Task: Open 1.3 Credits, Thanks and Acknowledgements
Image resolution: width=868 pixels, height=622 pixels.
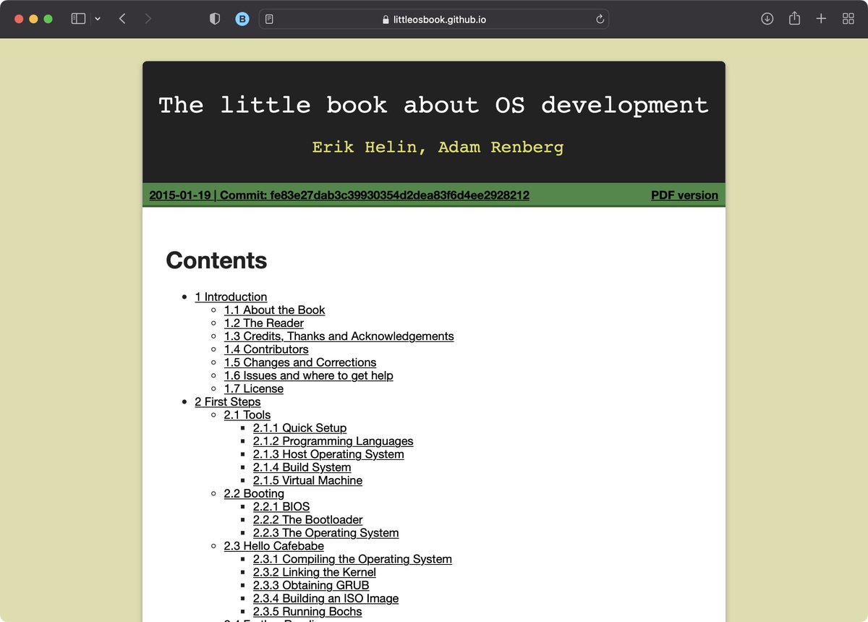Action: pyautogui.click(x=339, y=336)
